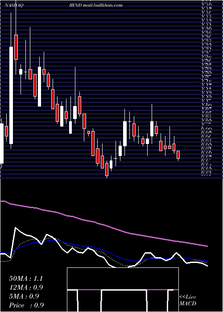Click the <<Live label

pyautogui.click(x=188, y=297)
